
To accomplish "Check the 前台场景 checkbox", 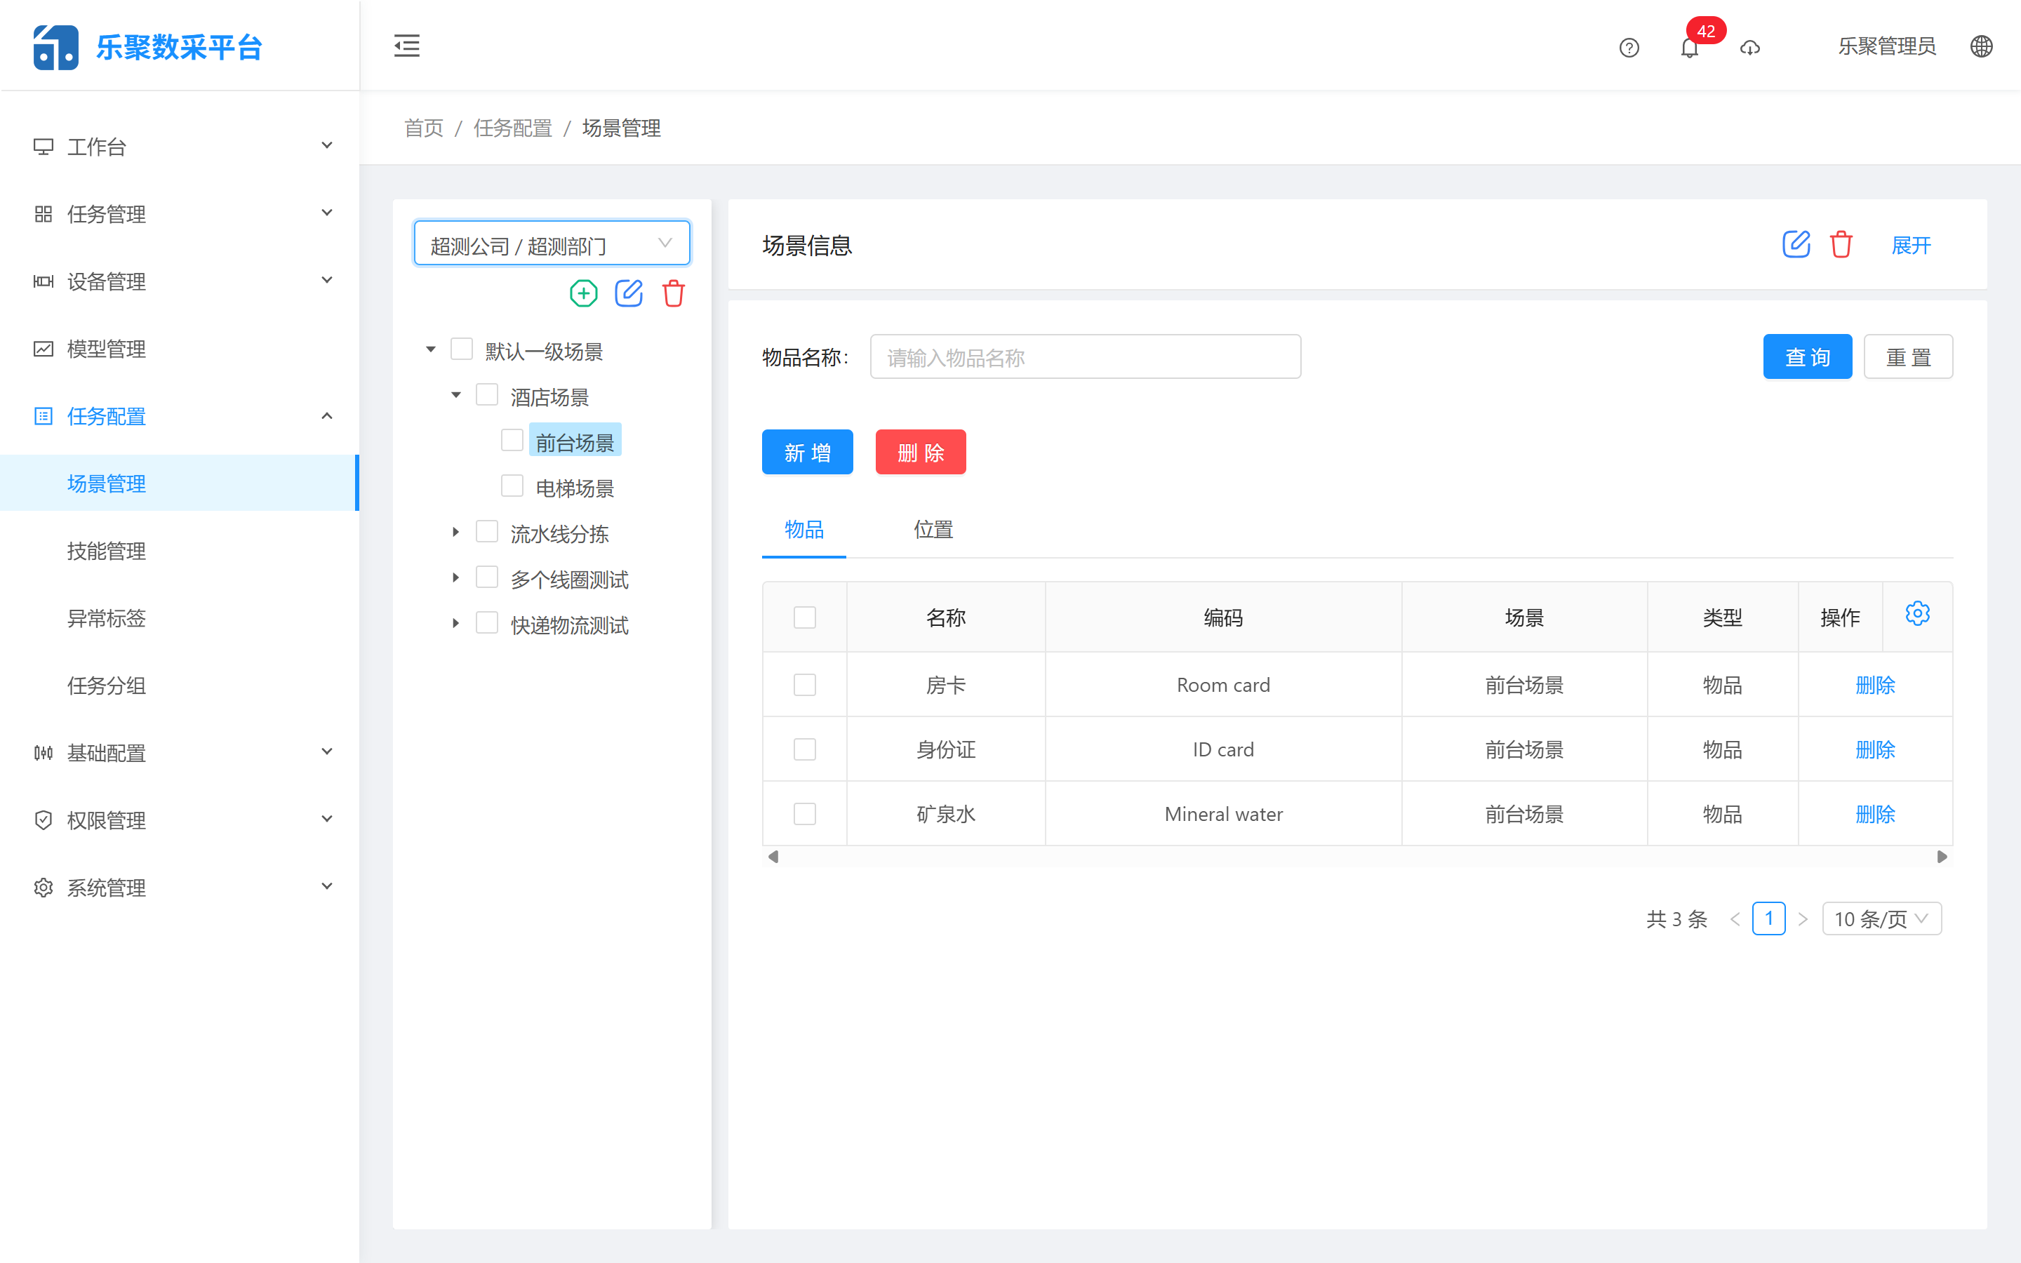I will click(x=512, y=439).
